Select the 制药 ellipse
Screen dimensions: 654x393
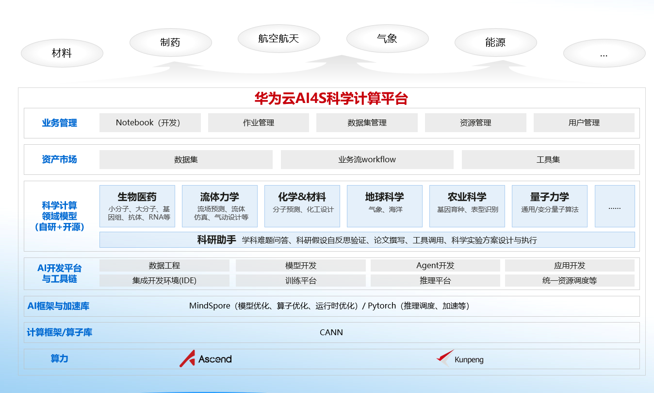(171, 42)
